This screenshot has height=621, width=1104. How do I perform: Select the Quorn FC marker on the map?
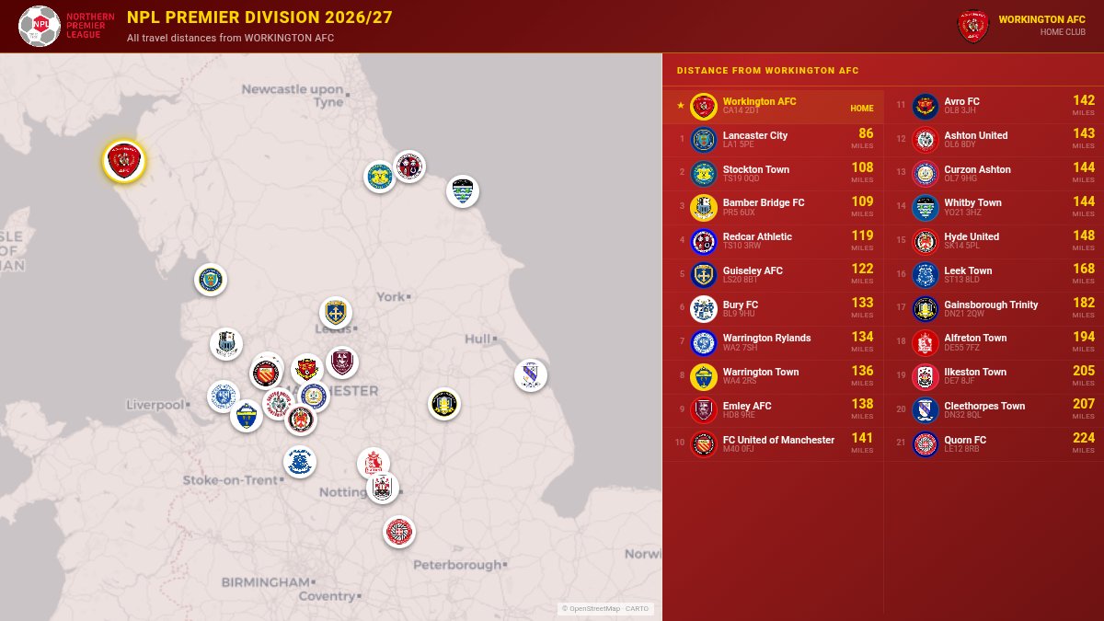(x=399, y=532)
